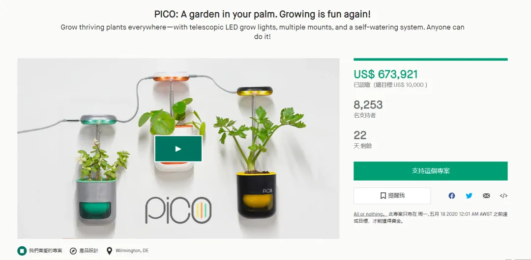
Task: Click the compass icon beside 產品設計
Action: click(73, 251)
